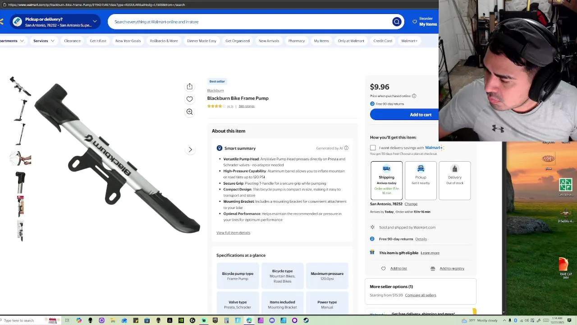Click the calculator icon in the taskbar
577x325 pixels.
pyautogui.click(x=226, y=320)
